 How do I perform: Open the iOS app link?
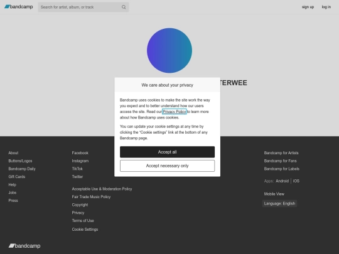tap(296, 181)
